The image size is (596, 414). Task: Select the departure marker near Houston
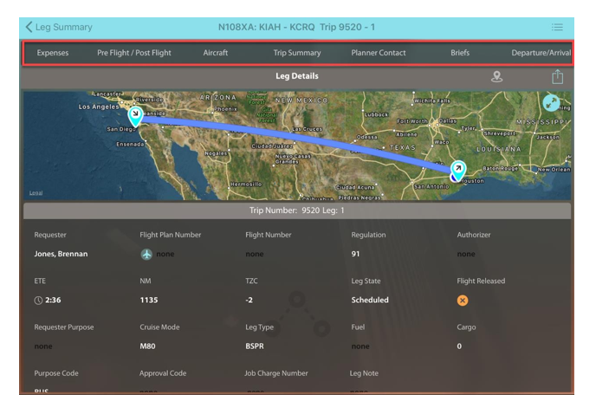[458, 170]
